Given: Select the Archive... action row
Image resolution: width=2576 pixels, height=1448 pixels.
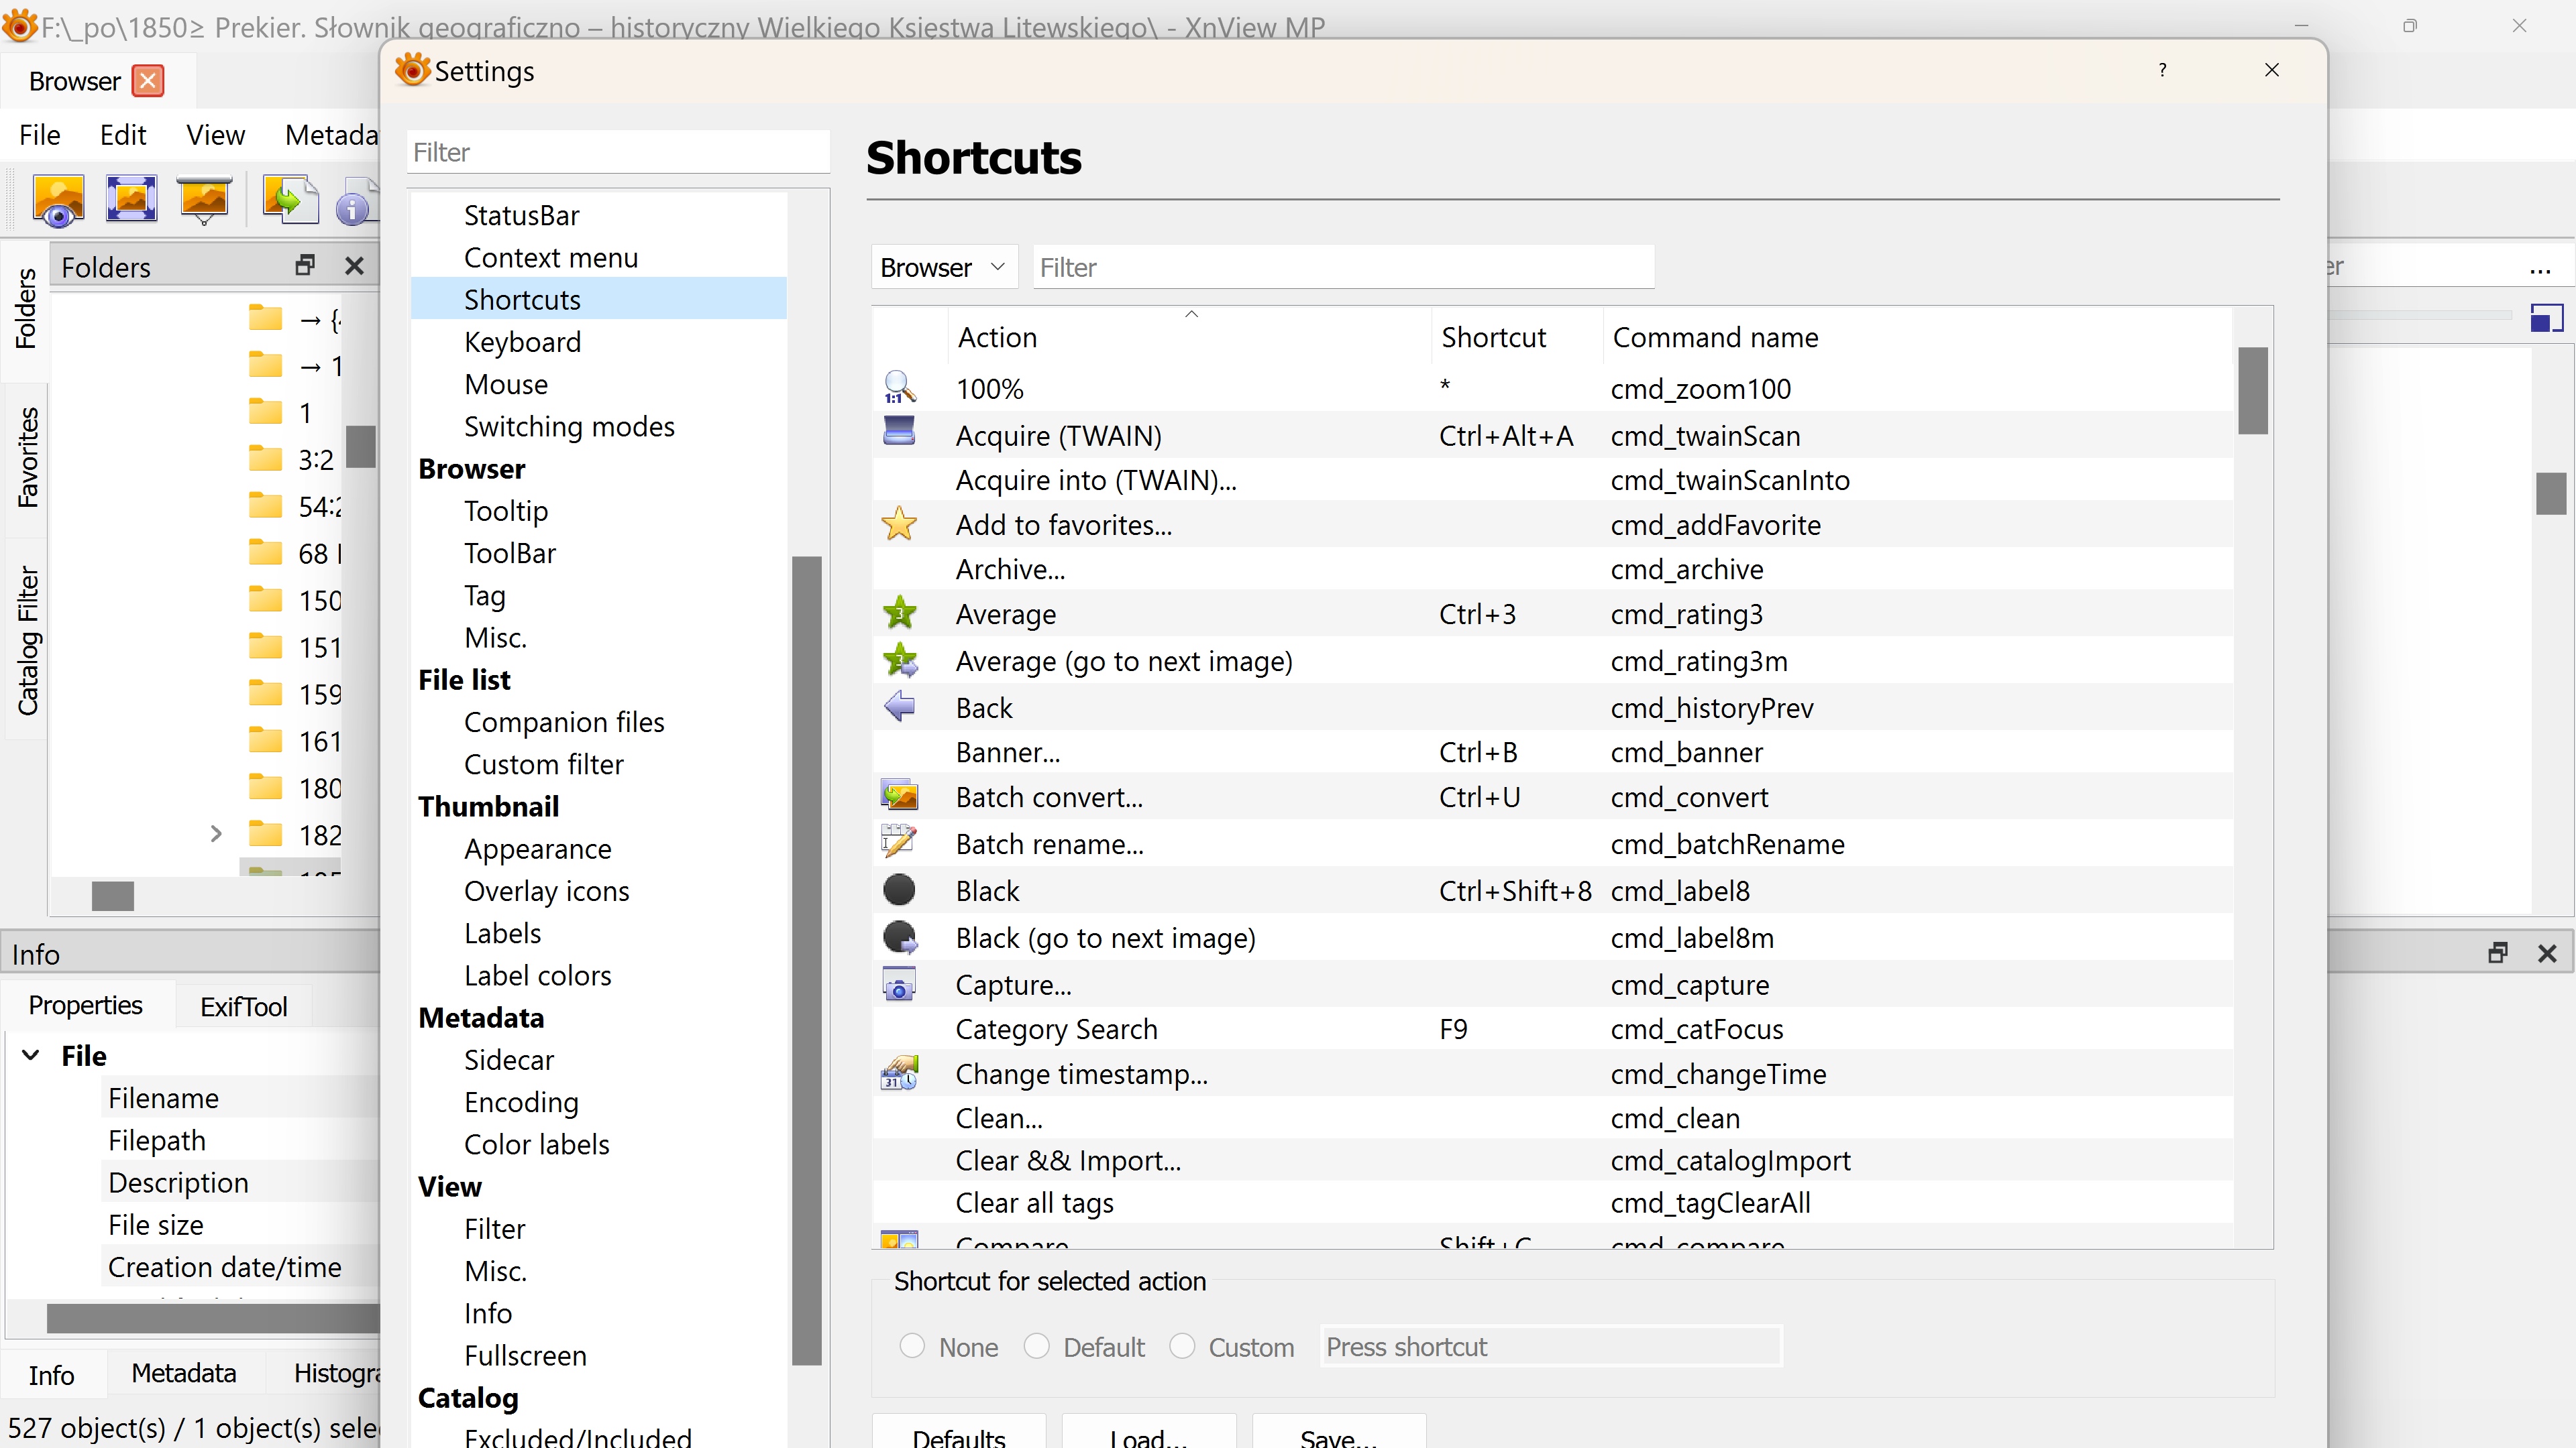Looking at the screenshot, I should [1553, 568].
